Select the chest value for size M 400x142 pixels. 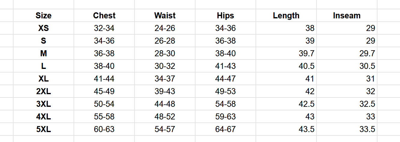(x=104, y=54)
